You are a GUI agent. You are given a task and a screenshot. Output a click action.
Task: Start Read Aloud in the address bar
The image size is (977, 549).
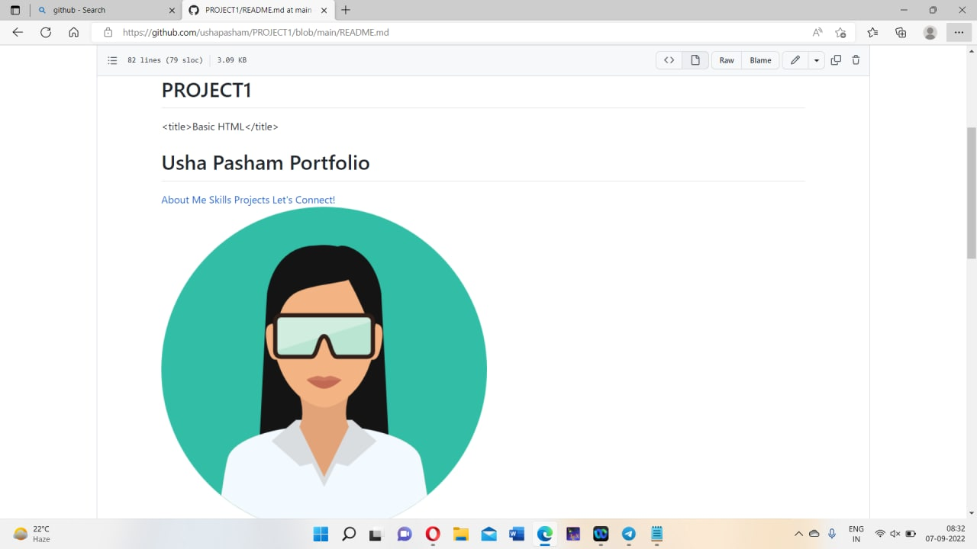tap(817, 32)
